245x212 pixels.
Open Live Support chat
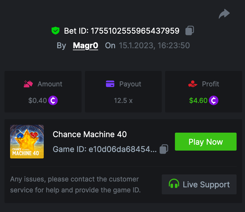pos(199,184)
